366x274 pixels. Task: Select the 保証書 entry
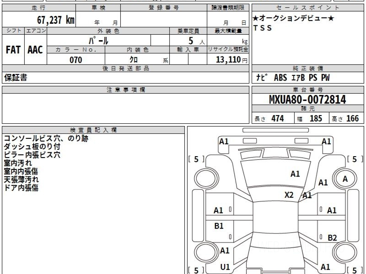(x=16, y=78)
